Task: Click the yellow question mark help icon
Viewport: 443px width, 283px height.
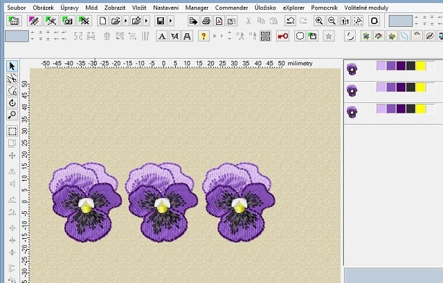Action: (204, 36)
